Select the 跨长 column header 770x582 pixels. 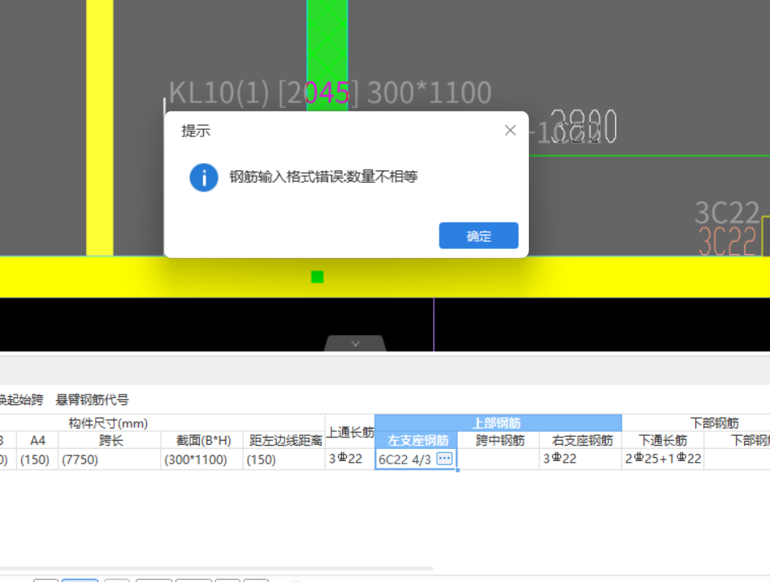pos(110,440)
